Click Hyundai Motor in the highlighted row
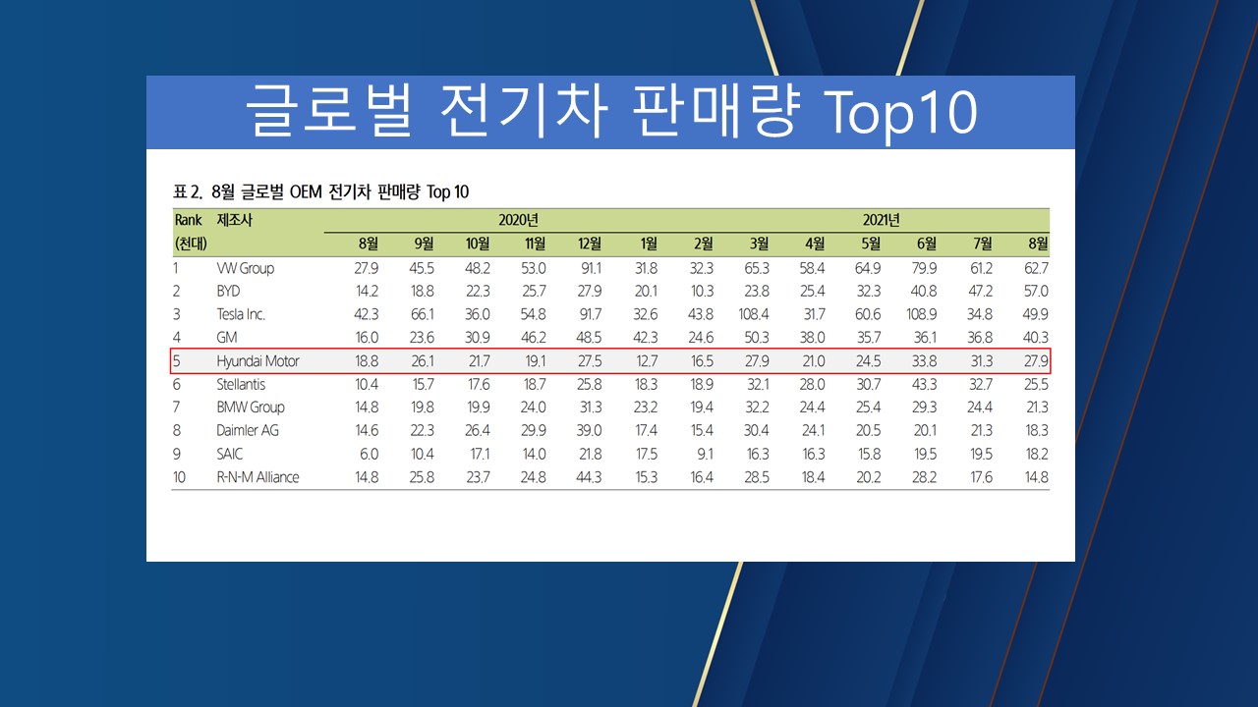Image resolution: width=1258 pixels, height=707 pixels. (x=257, y=361)
